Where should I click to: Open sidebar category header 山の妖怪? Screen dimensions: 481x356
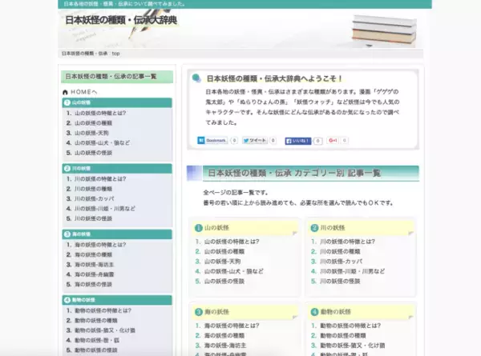click(117, 102)
